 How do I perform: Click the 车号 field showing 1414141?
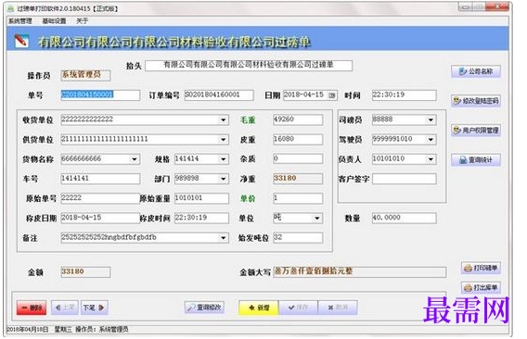[x=100, y=179]
